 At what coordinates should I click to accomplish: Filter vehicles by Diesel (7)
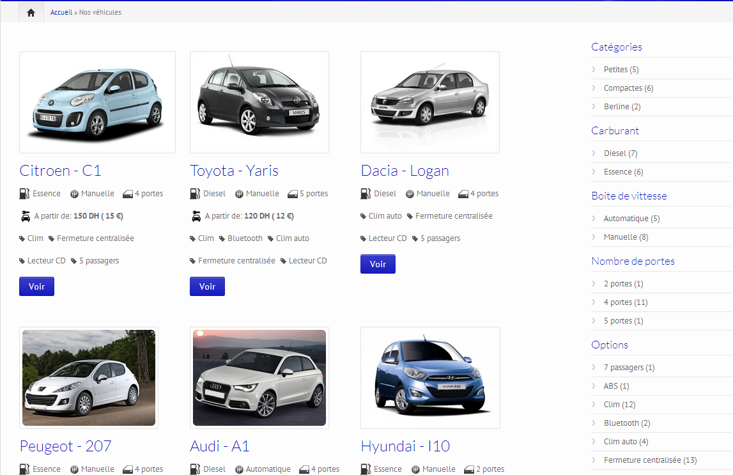[x=621, y=153]
